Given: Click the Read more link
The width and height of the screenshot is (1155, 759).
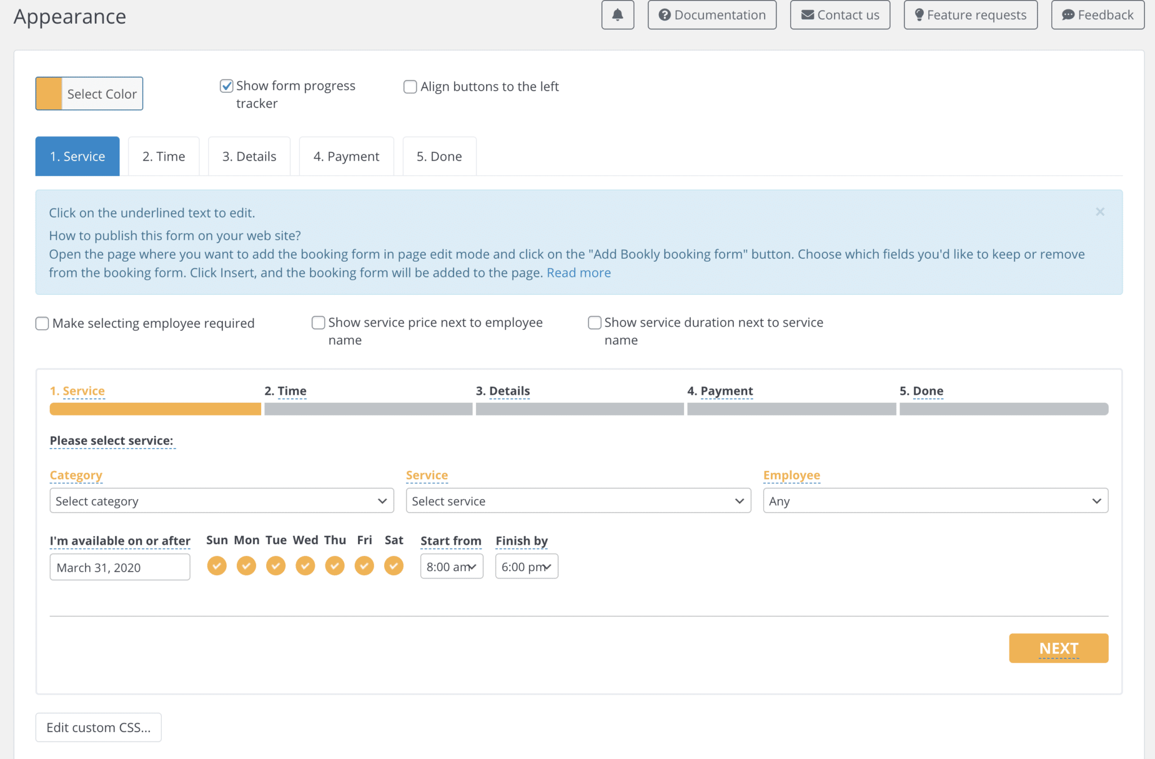Looking at the screenshot, I should (579, 273).
